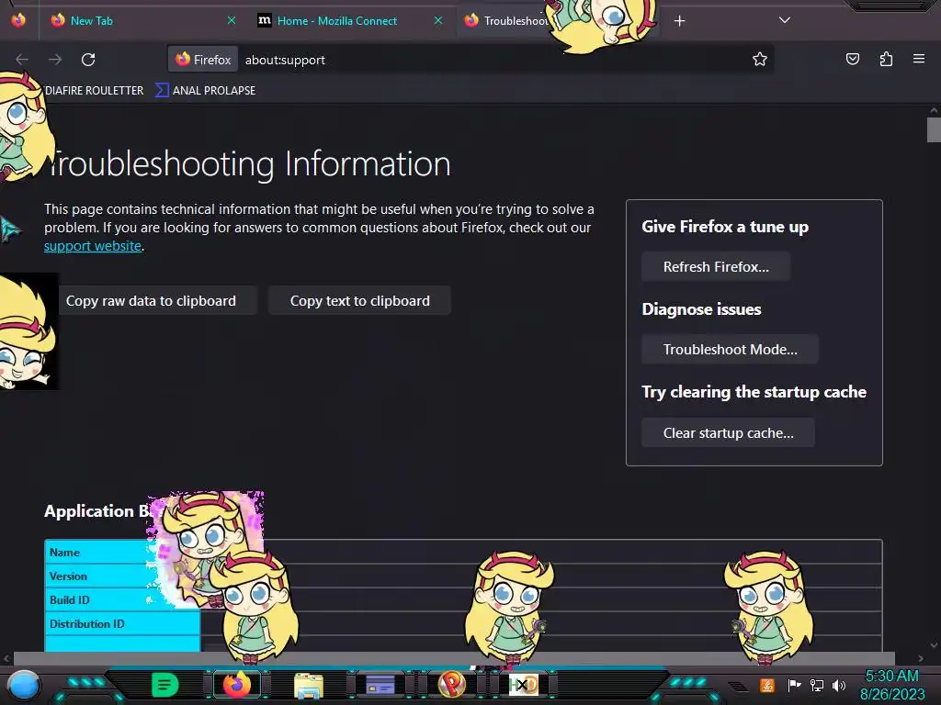Screen dimensions: 941x705
Task: Select the Distribution ID row header
Action: 122,624
